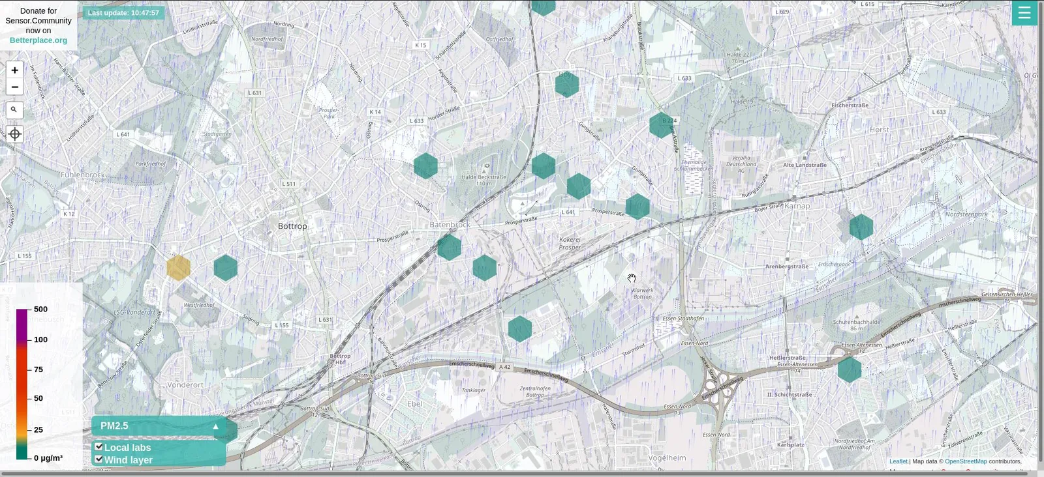The height and width of the screenshot is (477, 1044).
Task: Select hexagon sensor right of yellow marker
Action: [x=226, y=268]
